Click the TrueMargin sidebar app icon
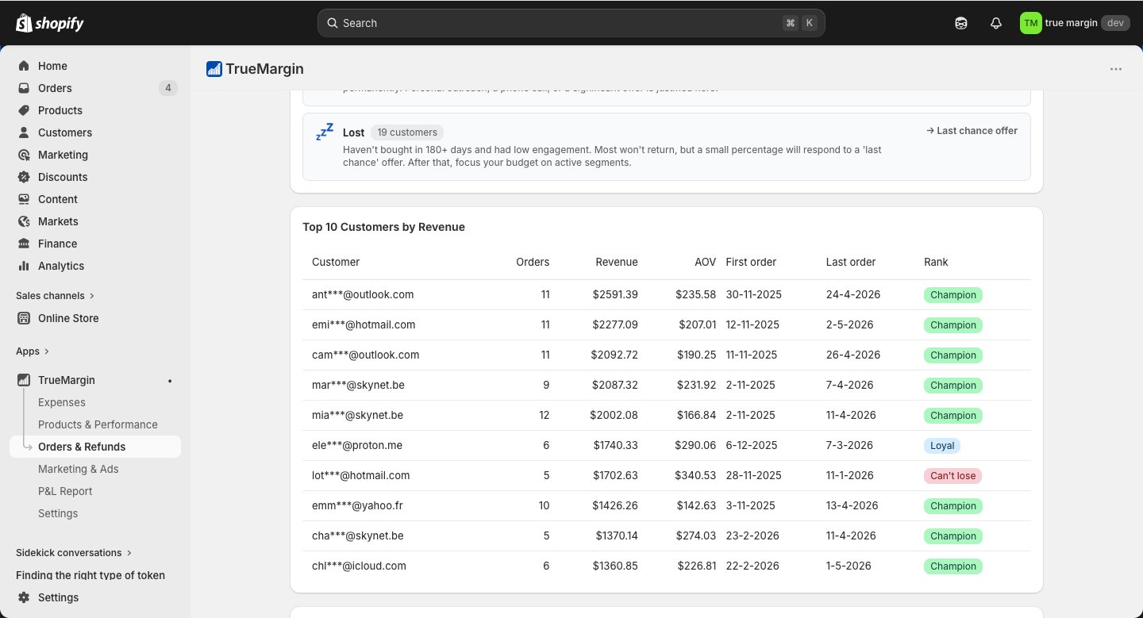This screenshot has height=618, width=1143. [24, 380]
